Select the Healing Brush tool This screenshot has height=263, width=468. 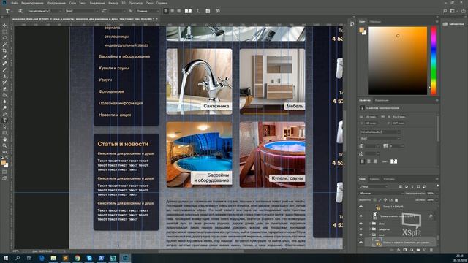[4, 64]
